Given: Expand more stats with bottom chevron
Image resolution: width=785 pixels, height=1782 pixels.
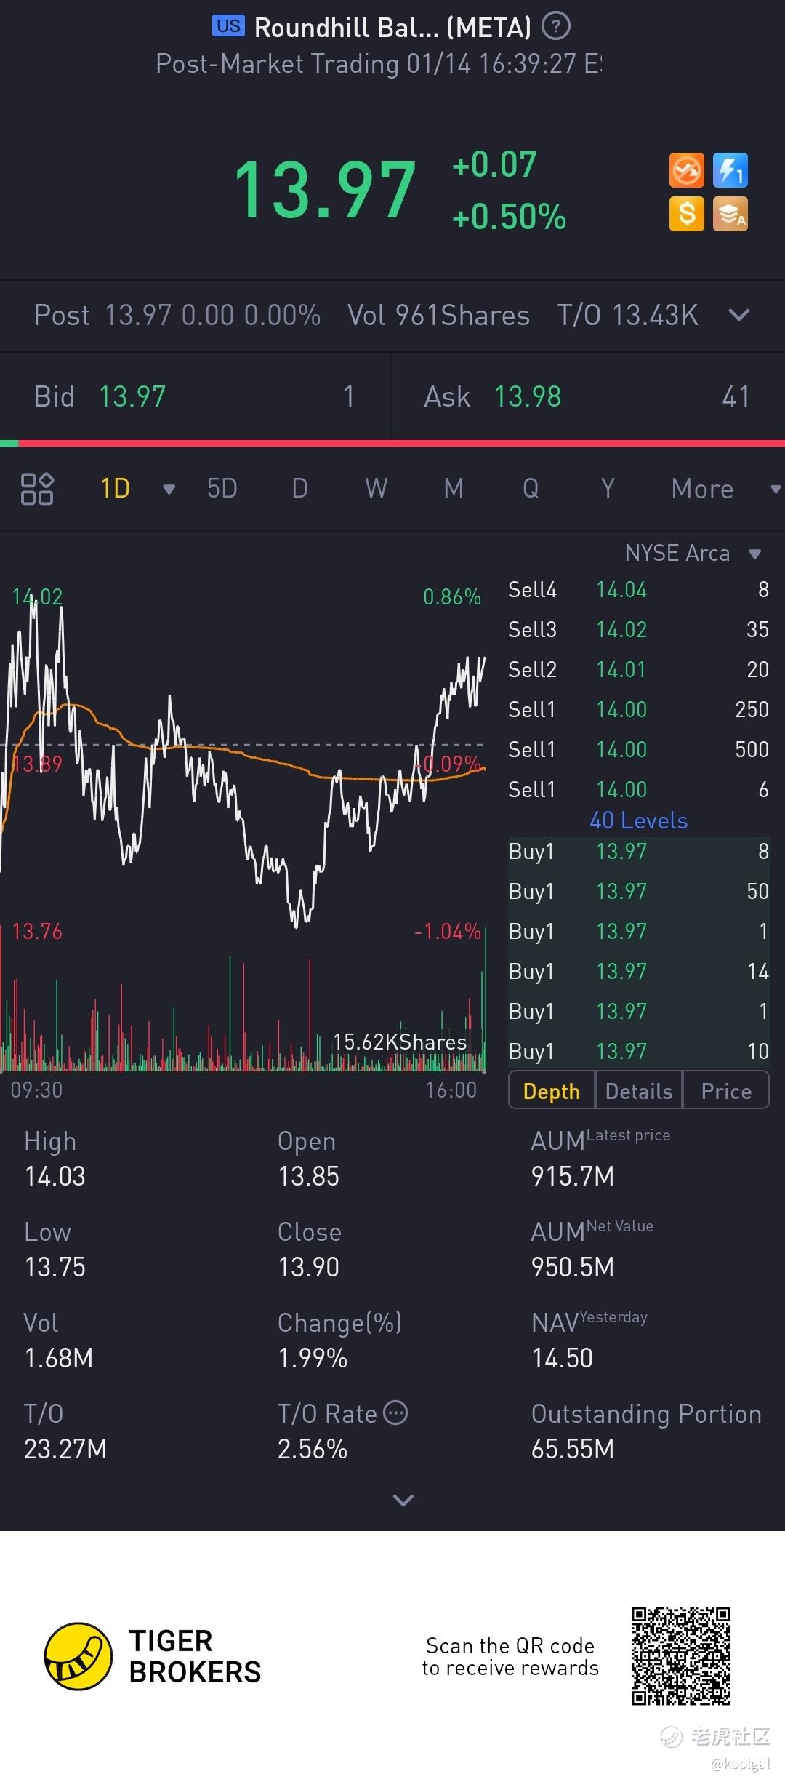Looking at the screenshot, I should point(403,1499).
